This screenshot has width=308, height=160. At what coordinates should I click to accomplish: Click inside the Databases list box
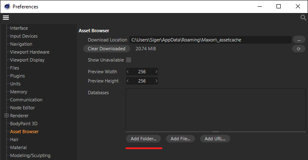point(216,110)
